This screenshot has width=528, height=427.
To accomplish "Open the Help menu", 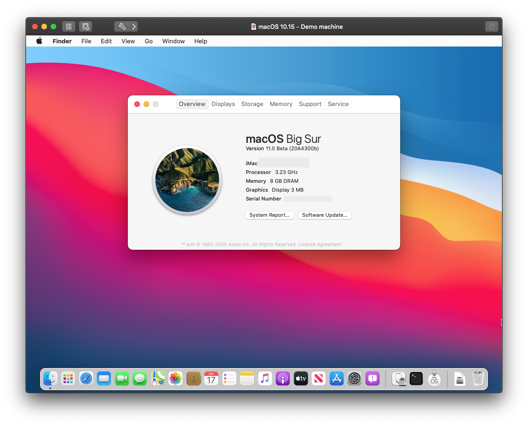I will click(x=200, y=41).
